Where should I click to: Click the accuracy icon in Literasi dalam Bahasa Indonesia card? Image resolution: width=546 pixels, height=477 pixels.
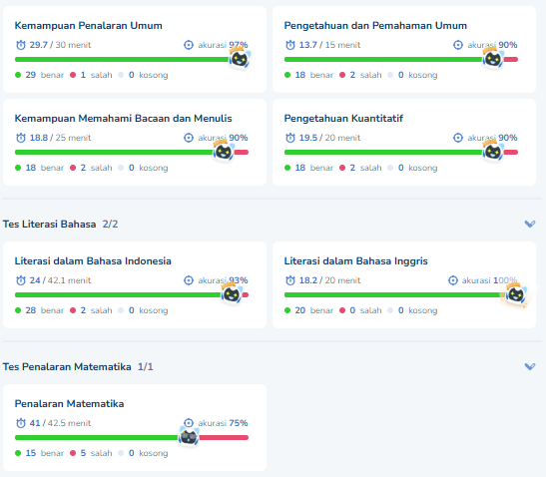pyautogui.click(x=189, y=280)
